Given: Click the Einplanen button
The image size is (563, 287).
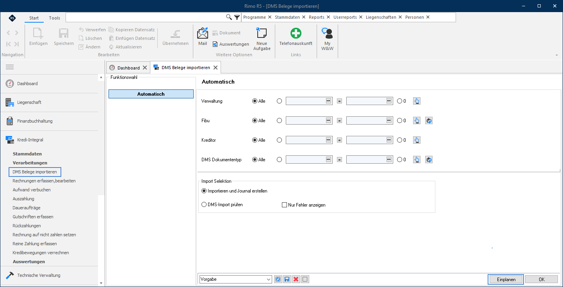Looking at the screenshot, I should pos(506,279).
